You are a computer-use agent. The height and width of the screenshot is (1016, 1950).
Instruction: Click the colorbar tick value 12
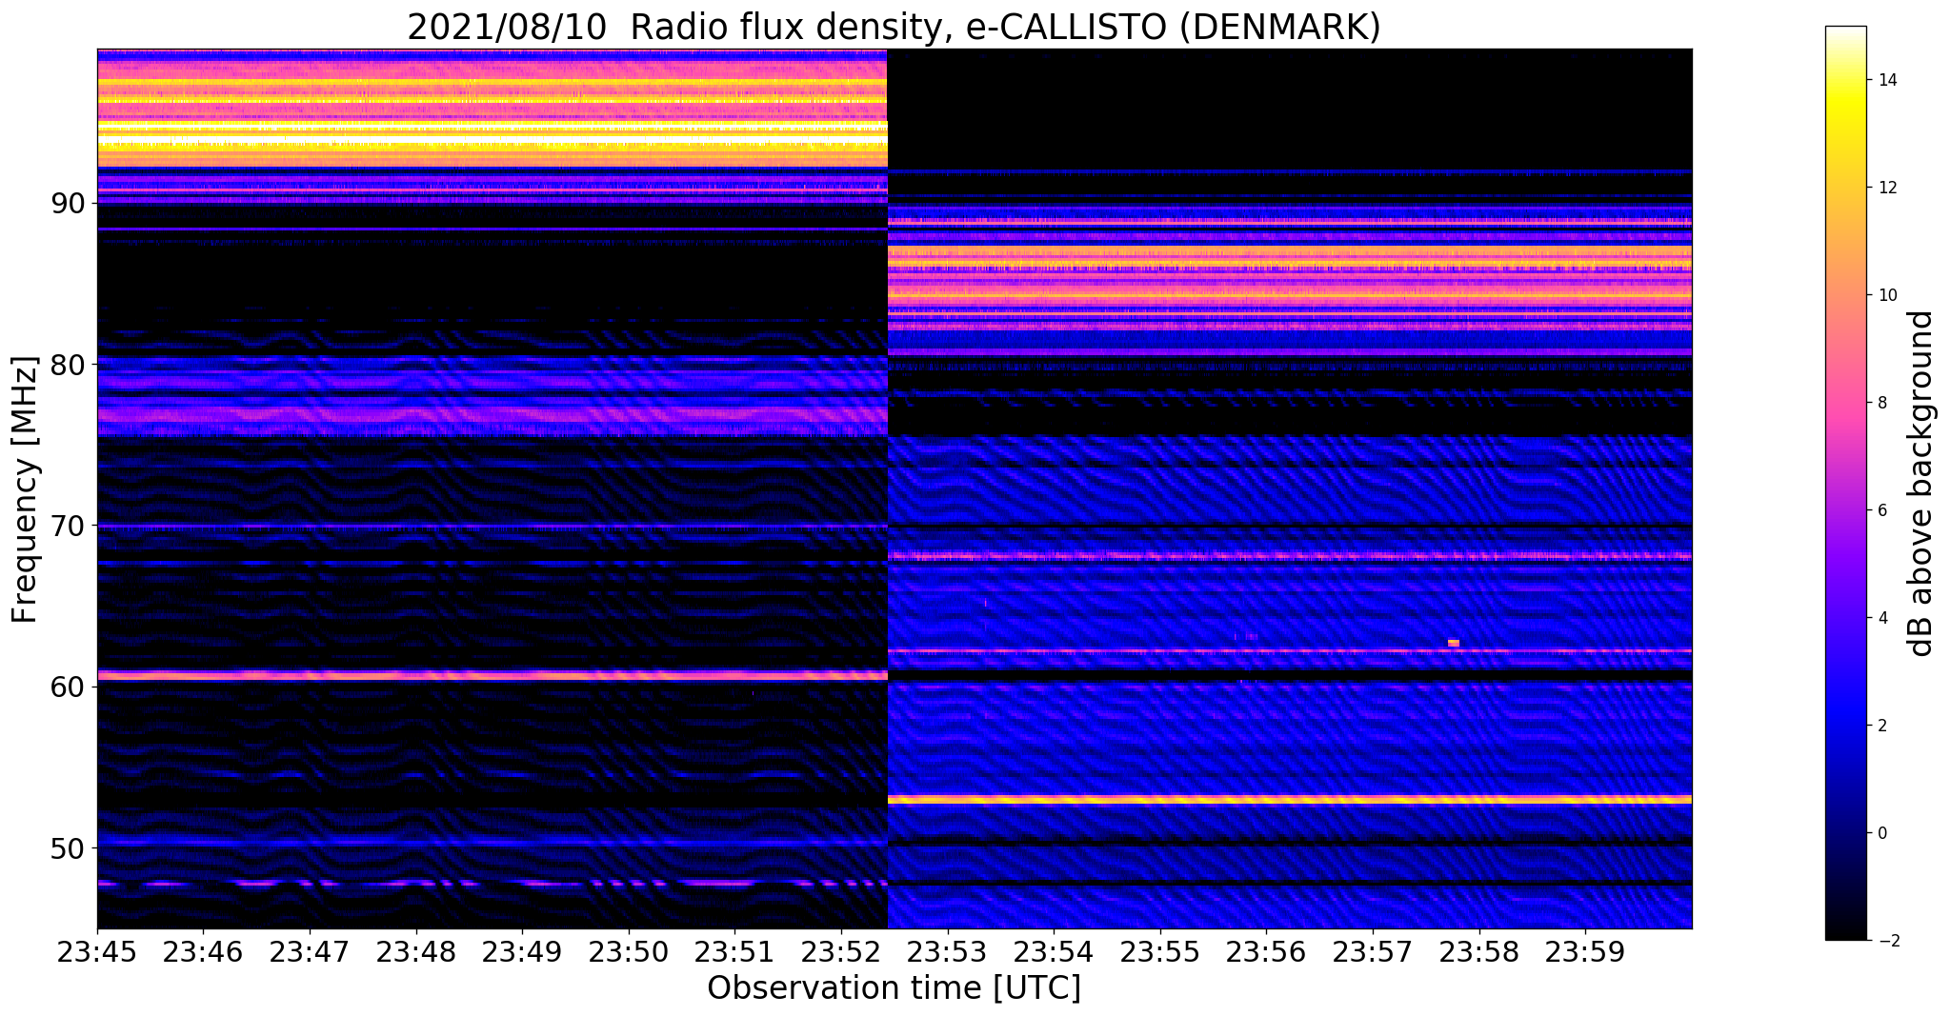1886,188
